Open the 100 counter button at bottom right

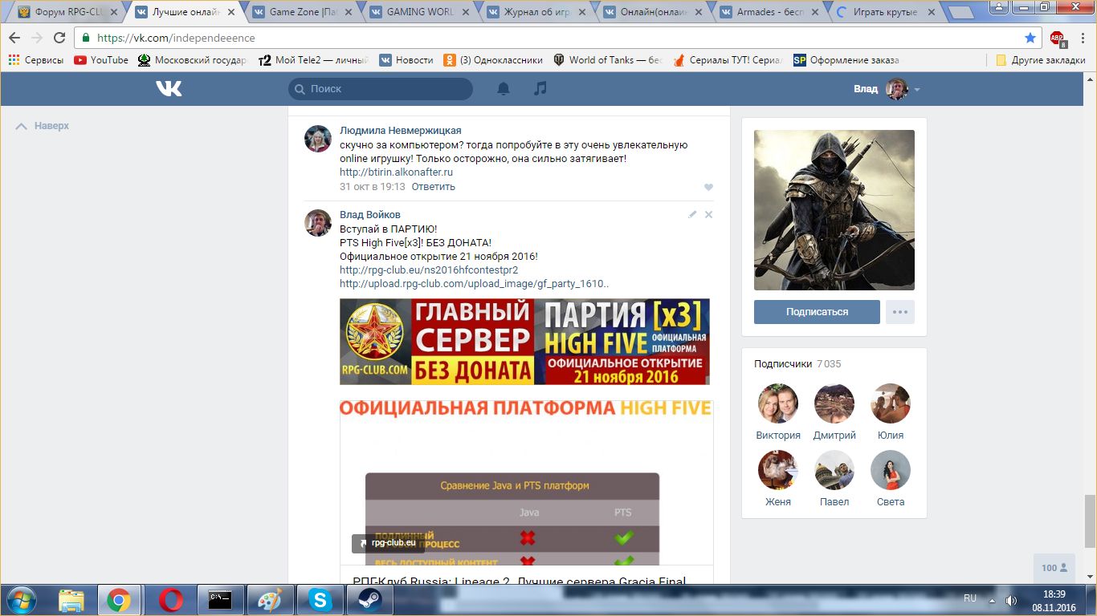pyautogui.click(x=1054, y=568)
